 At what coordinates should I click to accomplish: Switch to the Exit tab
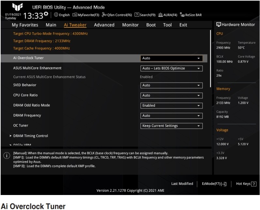click(183, 25)
